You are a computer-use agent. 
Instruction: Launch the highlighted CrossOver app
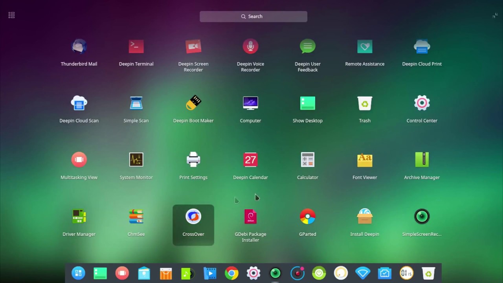[x=193, y=225]
